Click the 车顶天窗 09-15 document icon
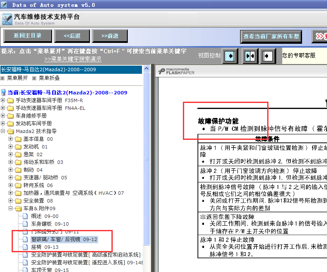The height and width of the screenshot is (272, 327). tap(25, 270)
